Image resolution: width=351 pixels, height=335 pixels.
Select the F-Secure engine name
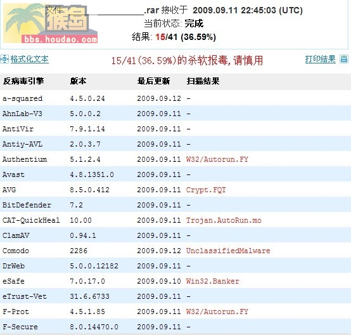(x=20, y=327)
